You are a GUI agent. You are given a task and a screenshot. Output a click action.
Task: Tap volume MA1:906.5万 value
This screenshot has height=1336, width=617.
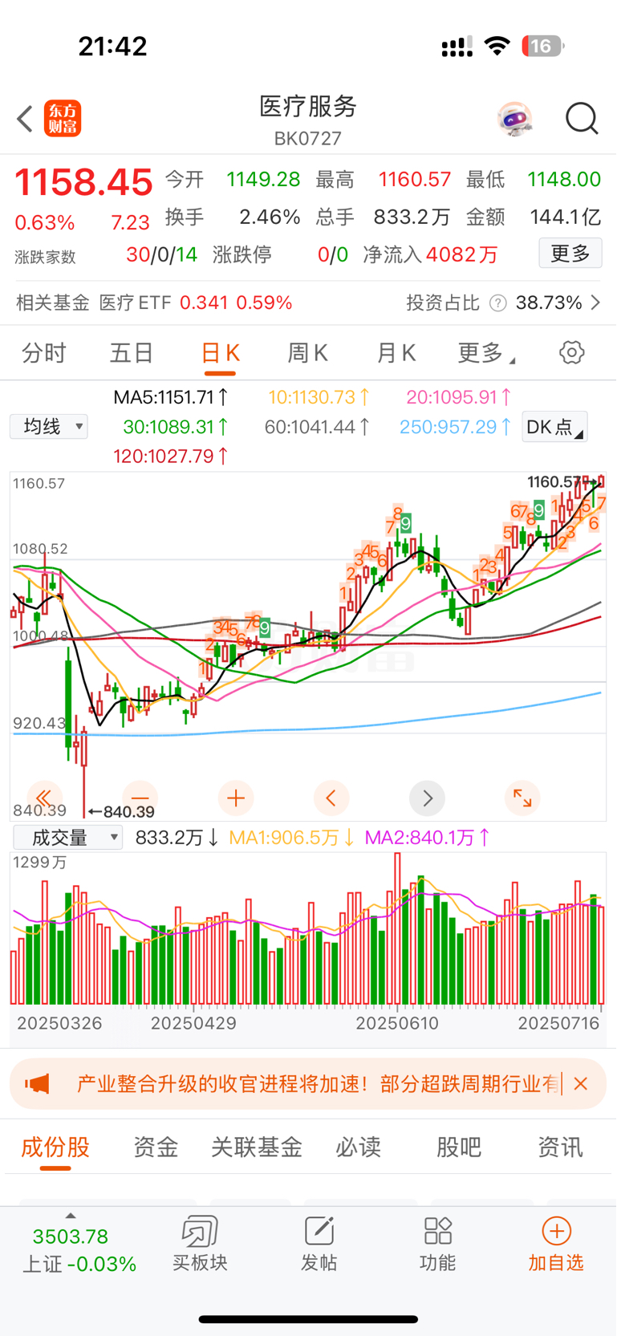(x=292, y=838)
